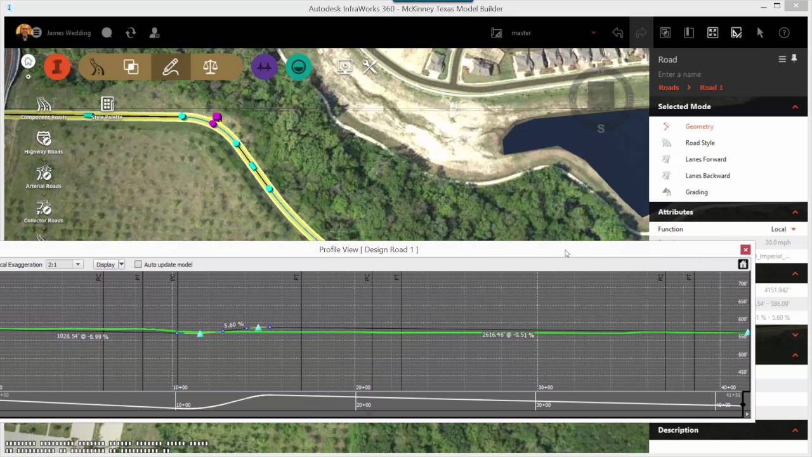Click the undo arrow
Image resolution: width=812 pixels, height=457 pixels.
coord(617,32)
